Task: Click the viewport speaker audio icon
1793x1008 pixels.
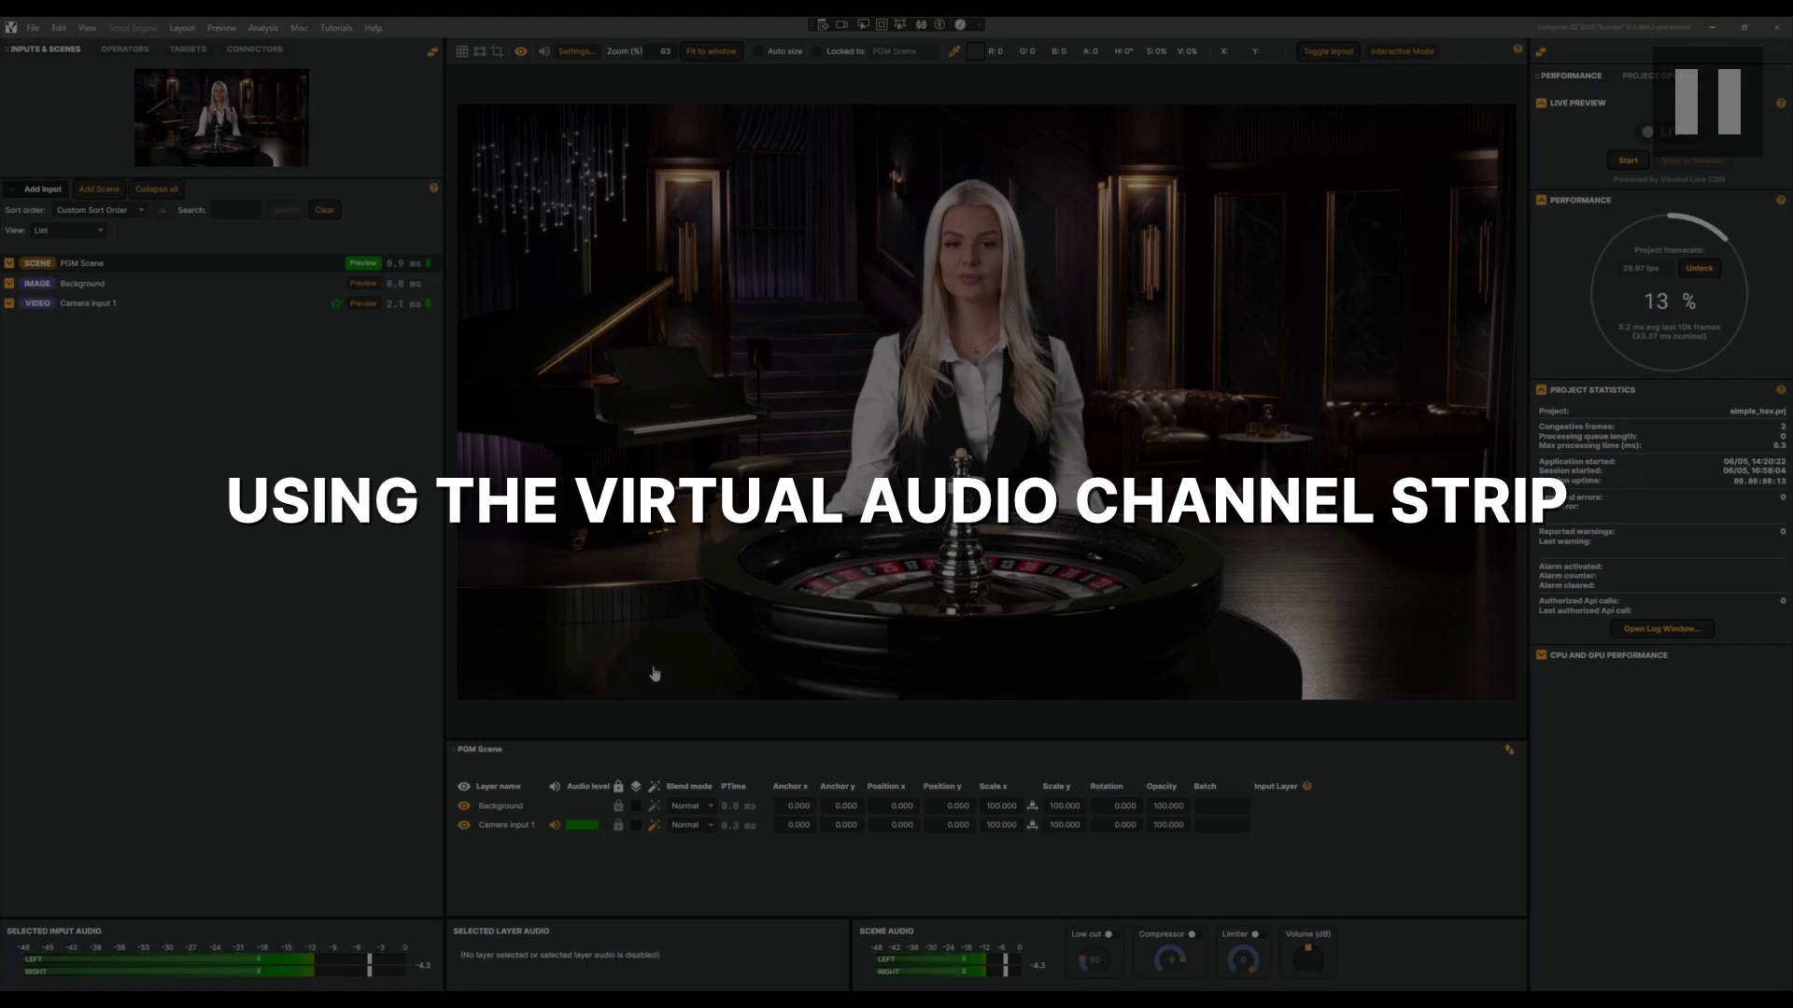Action: tap(544, 51)
